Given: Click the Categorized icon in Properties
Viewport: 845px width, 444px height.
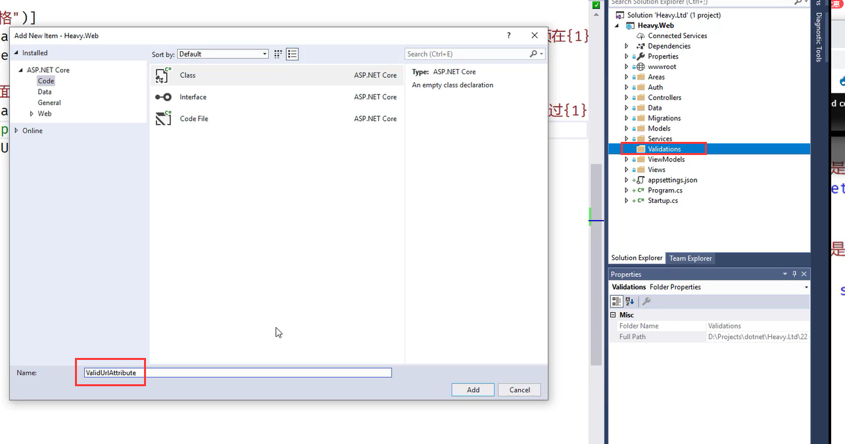Looking at the screenshot, I should click(x=616, y=301).
